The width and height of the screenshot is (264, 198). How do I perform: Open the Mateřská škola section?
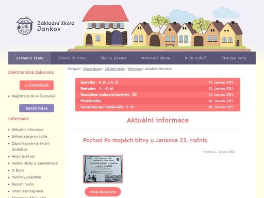[x=156, y=58]
